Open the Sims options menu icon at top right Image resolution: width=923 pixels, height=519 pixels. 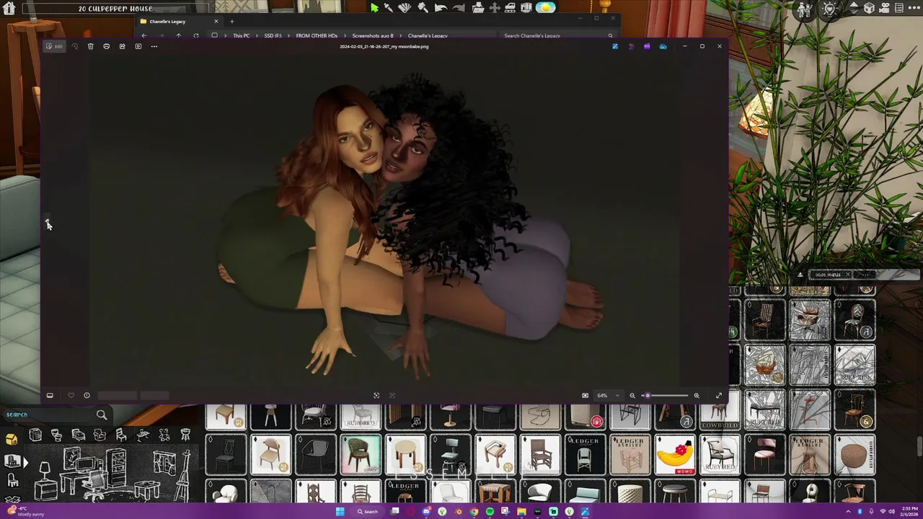[x=914, y=9]
